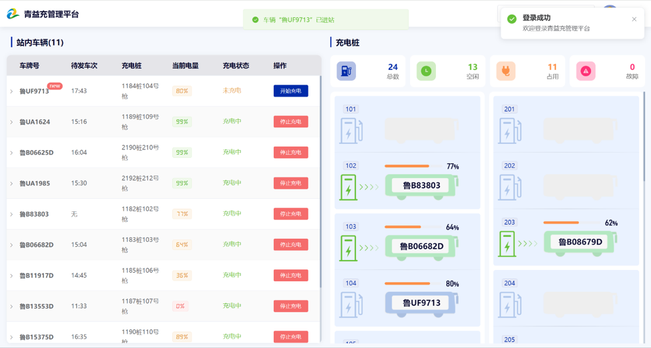The width and height of the screenshot is (651, 348).
Task: Click the green charger icon at pile 102
Action: (x=349, y=187)
